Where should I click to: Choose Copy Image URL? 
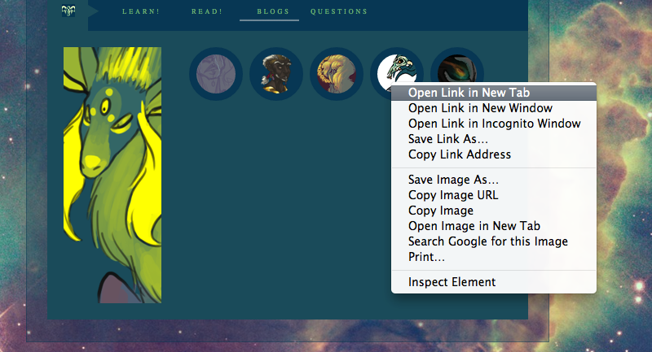494,195
